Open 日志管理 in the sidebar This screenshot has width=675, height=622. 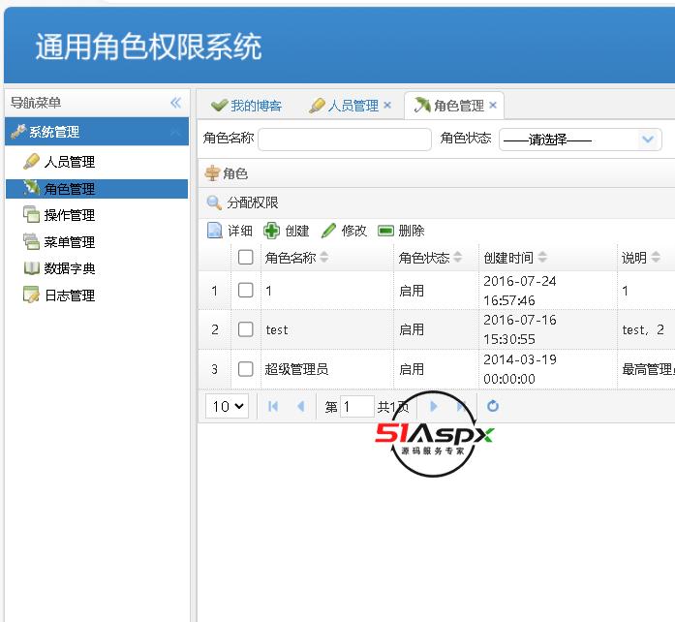pyautogui.click(x=69, y=295)
